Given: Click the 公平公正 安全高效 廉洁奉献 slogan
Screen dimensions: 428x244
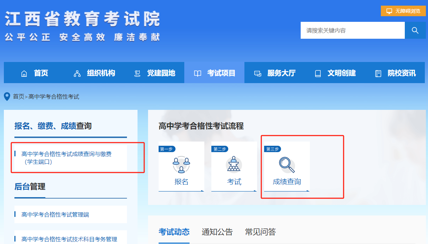Looking at the screenshot, I should click(82, 37).
